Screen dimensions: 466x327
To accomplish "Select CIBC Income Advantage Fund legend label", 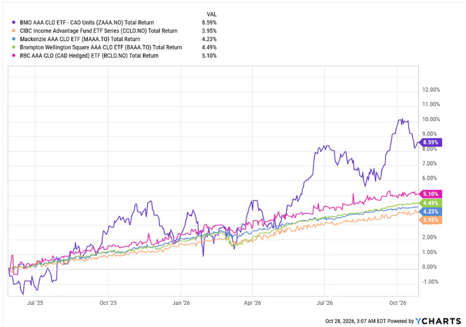I will point(99,31).
